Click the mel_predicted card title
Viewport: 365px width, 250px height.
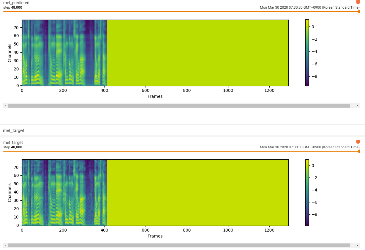pos(15,3)
